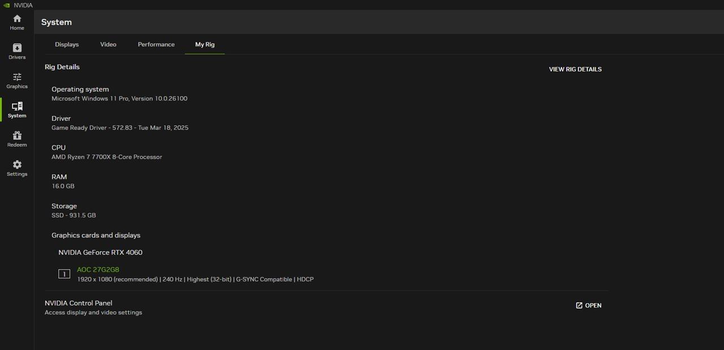Click the 1920 x 1080 display details line
Screen dimensions: 724x350
click(195, 279)
